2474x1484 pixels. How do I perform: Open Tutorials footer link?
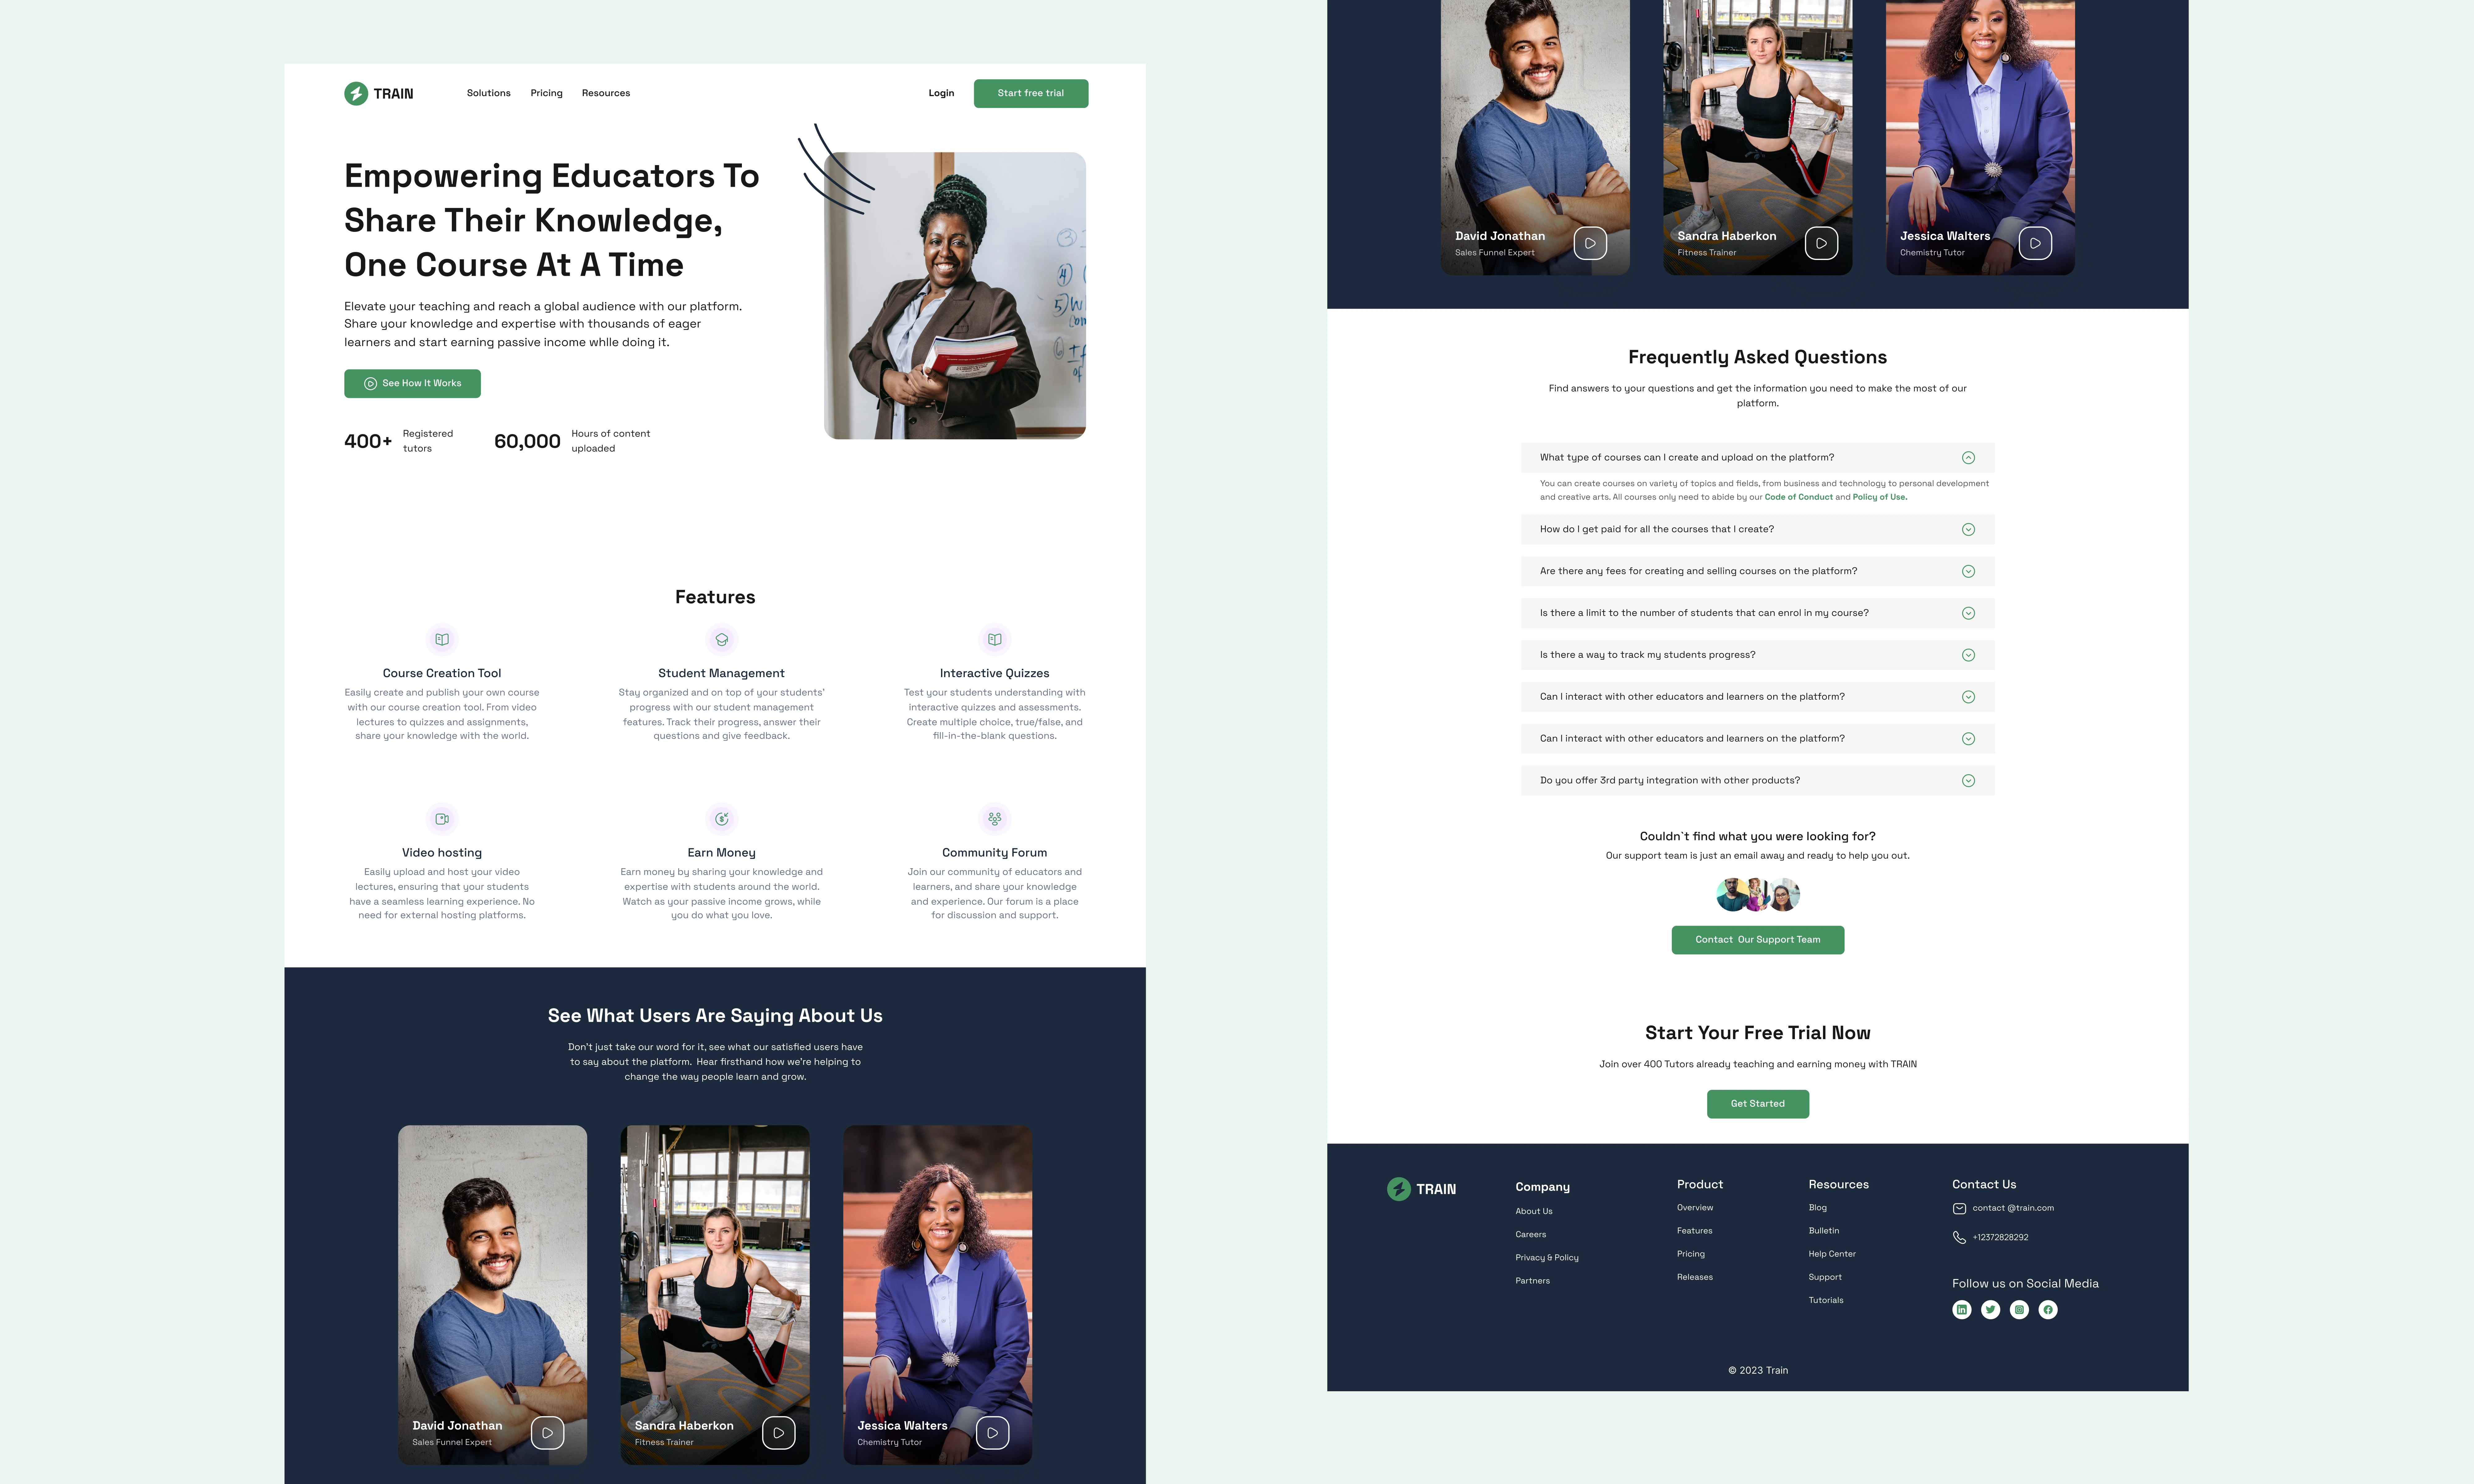[x=1826, y=1300]
